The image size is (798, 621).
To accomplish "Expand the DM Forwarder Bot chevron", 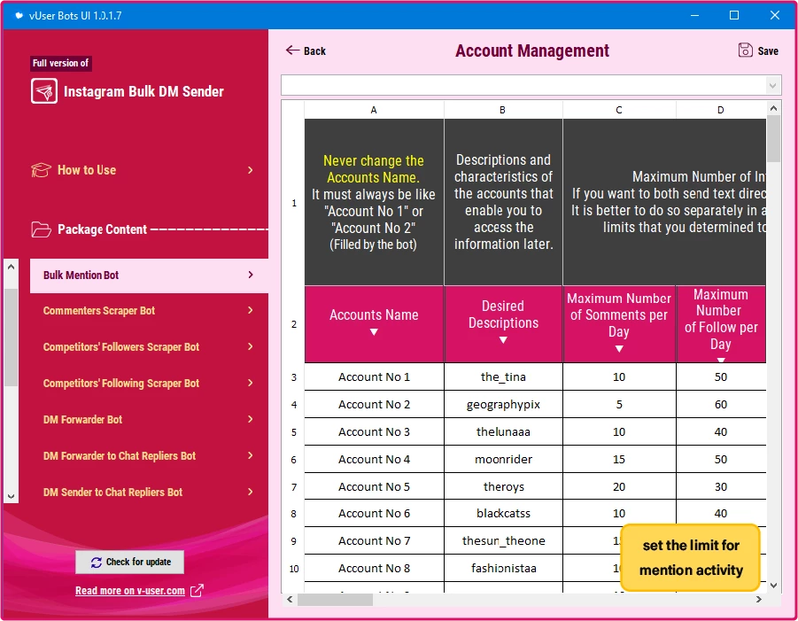I will (251, 419).
